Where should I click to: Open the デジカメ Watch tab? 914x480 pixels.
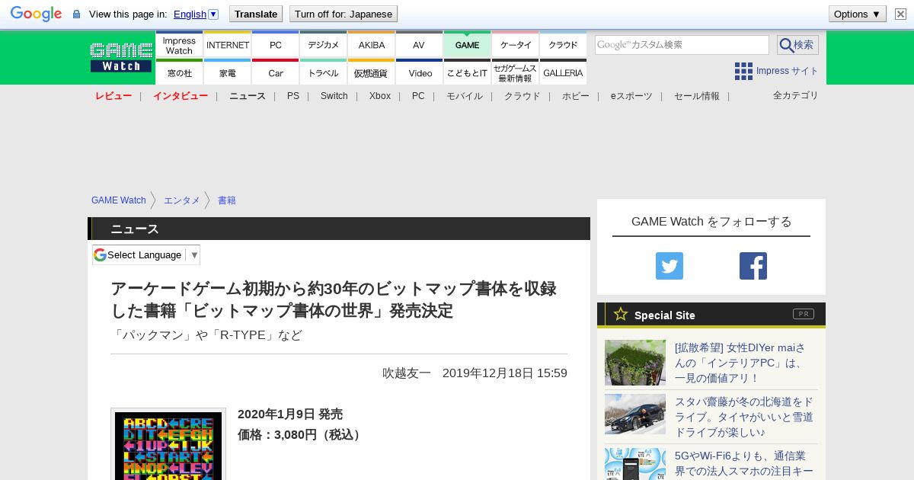point(324,45)
